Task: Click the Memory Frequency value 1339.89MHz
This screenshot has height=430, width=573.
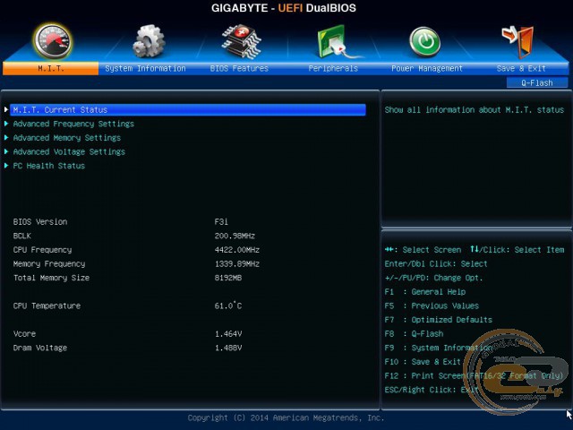Action: click(x=236, y=263)
